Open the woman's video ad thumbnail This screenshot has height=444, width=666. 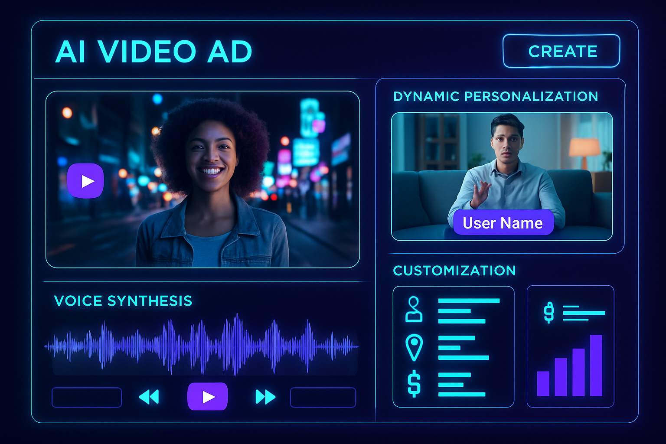point(202,179)
